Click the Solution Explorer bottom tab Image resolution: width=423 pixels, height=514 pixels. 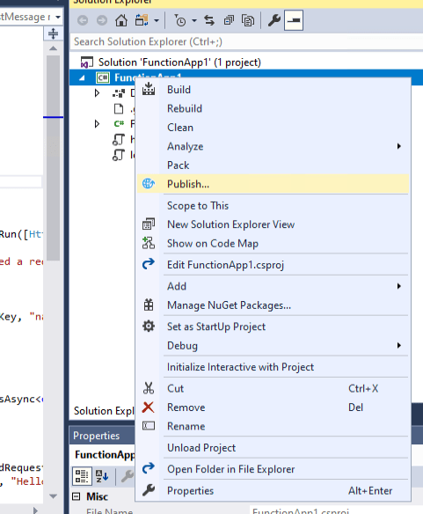pos(104,411)
